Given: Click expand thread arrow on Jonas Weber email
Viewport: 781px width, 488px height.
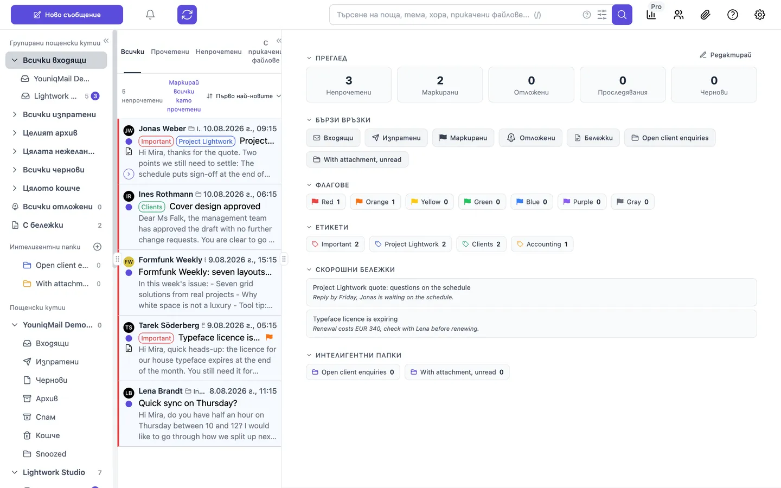Looking at the screenshot, I should [129, 174].
